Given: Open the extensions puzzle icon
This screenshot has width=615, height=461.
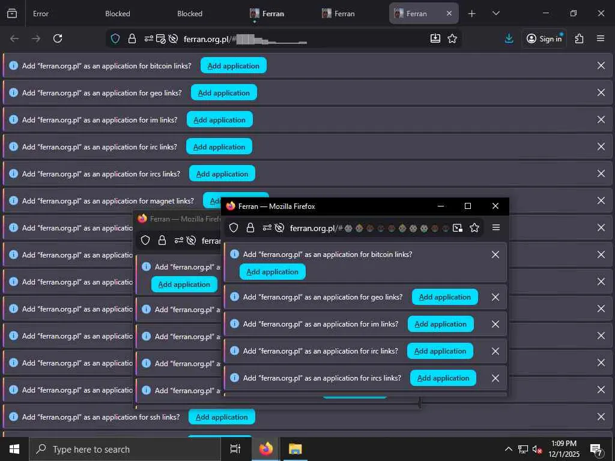Looking at the screenshot, I should (x=579, y=38).
